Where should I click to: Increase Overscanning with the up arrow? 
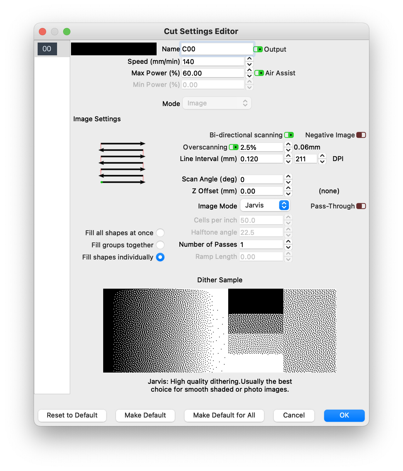click(288, 144)
